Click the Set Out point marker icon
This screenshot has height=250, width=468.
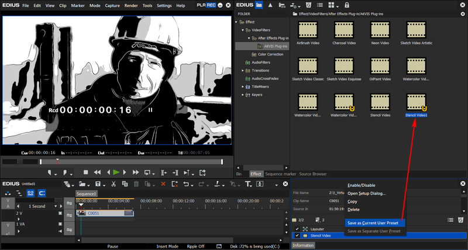65,172
